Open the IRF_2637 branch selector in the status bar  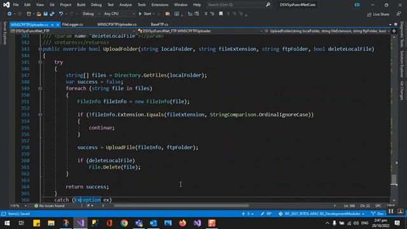[321, 214]
